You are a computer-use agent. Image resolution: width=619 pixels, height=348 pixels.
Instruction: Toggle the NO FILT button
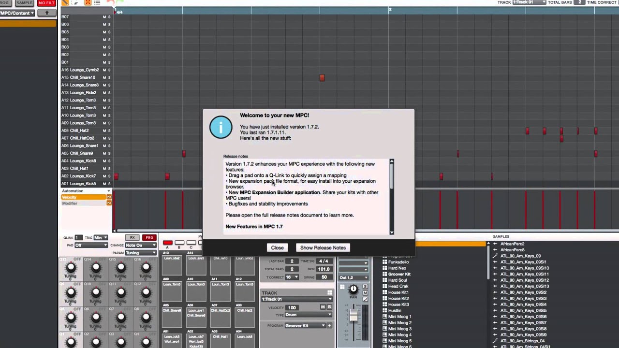(46, 2)
